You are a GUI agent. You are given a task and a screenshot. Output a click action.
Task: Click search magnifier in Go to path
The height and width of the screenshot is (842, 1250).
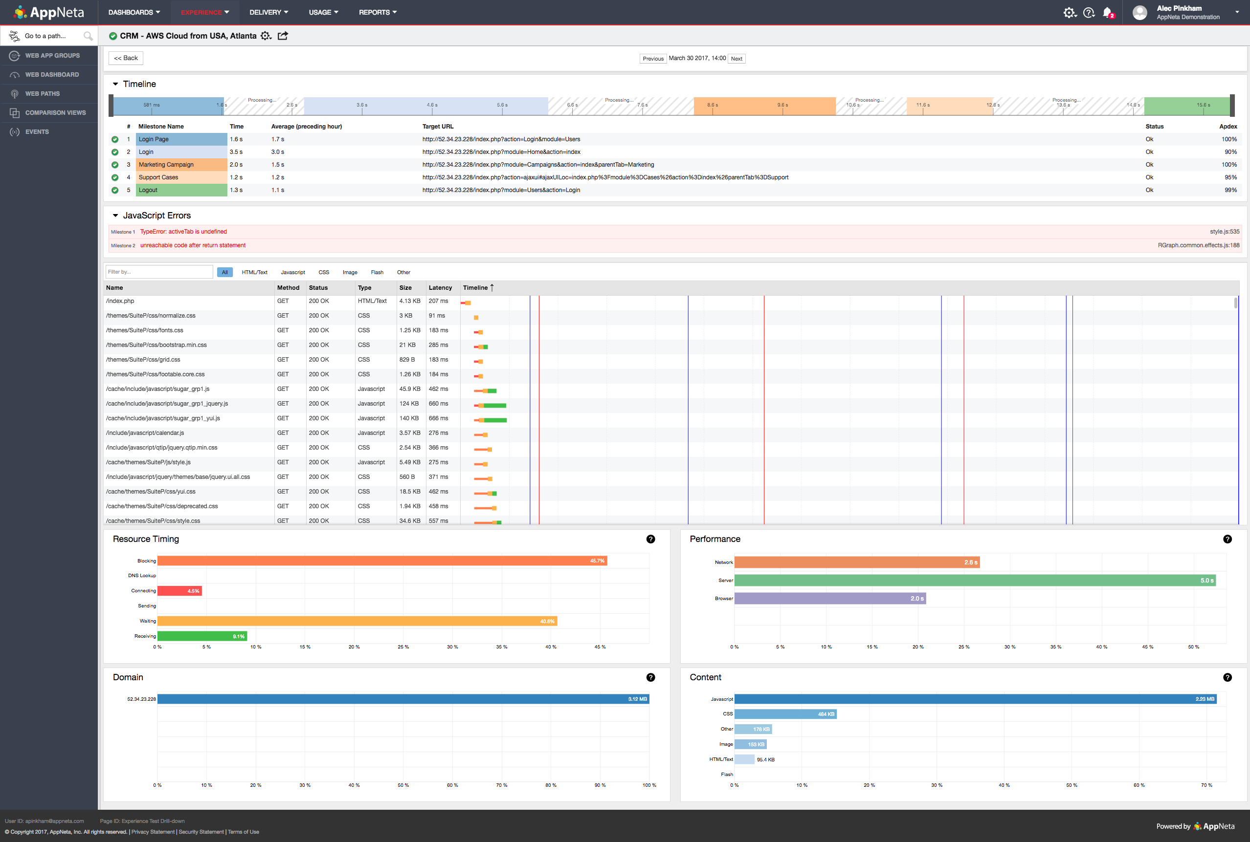(88, 36)
